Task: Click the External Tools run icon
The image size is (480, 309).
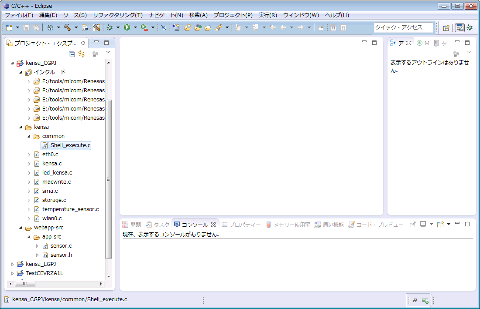Action: click(x=144, y=27)
